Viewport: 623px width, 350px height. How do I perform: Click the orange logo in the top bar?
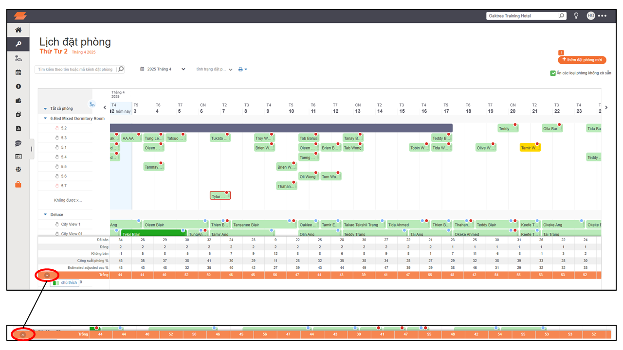click(x=20, y=16)
